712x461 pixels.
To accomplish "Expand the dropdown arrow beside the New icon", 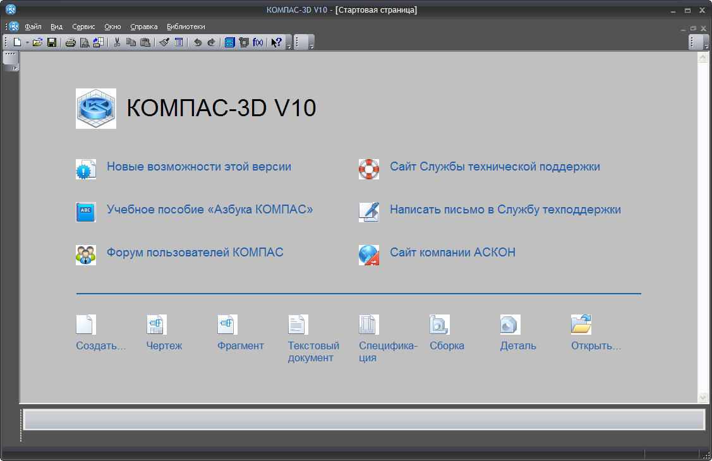I will point(27,43).
